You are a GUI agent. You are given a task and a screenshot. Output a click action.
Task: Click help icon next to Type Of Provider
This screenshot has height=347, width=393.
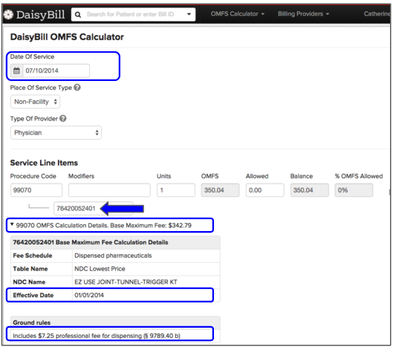click(x=63, y=118)
